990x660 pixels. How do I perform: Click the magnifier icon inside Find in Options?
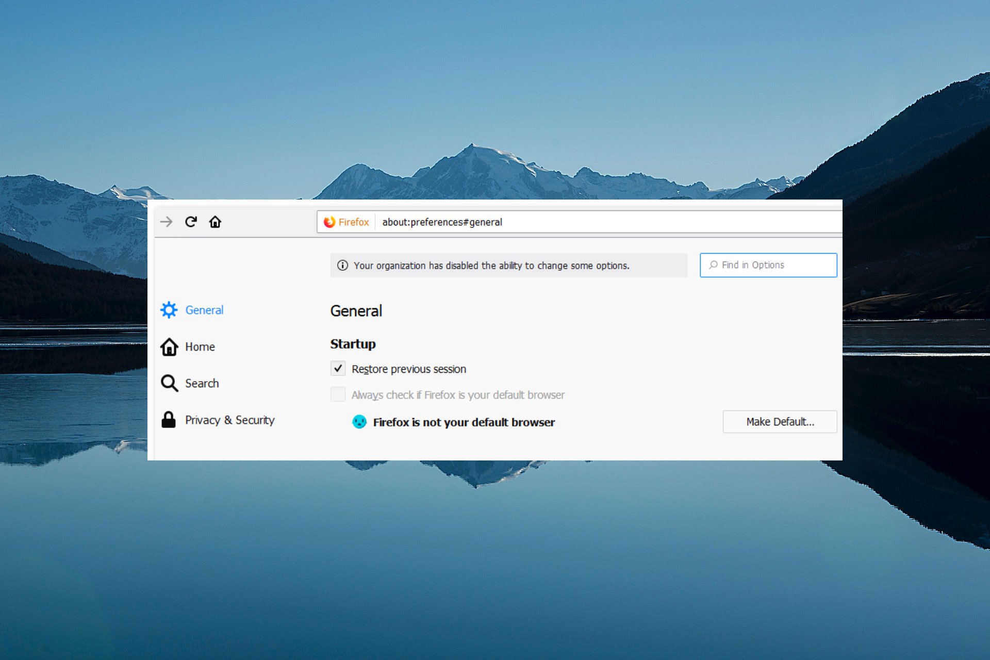713,265
